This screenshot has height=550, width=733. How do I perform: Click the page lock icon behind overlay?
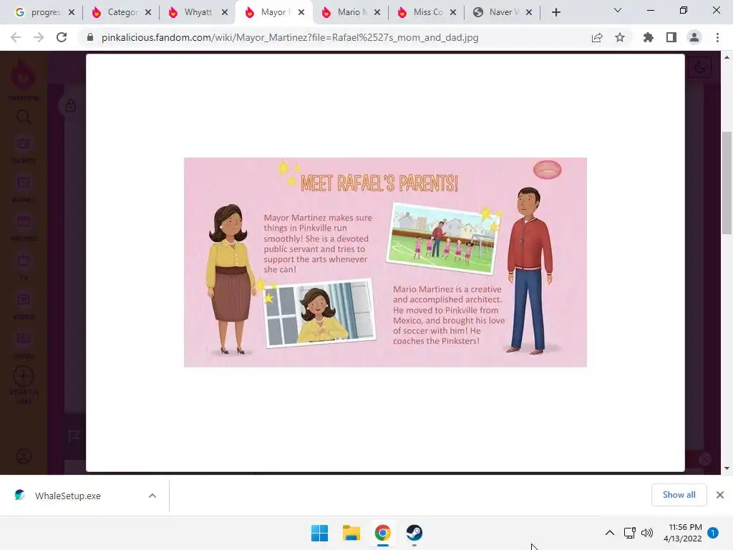pos(71,105)
